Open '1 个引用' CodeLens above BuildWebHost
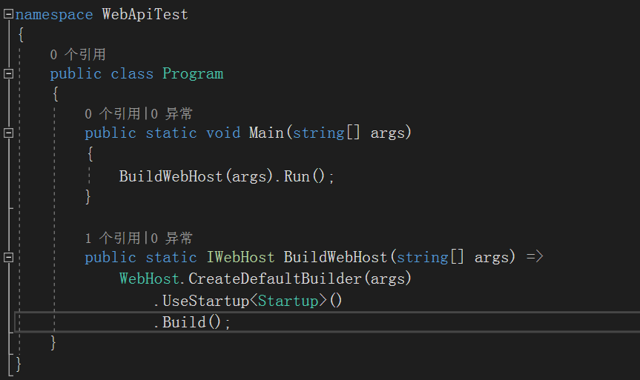This screenshot has height=380, width=640. 112,238
